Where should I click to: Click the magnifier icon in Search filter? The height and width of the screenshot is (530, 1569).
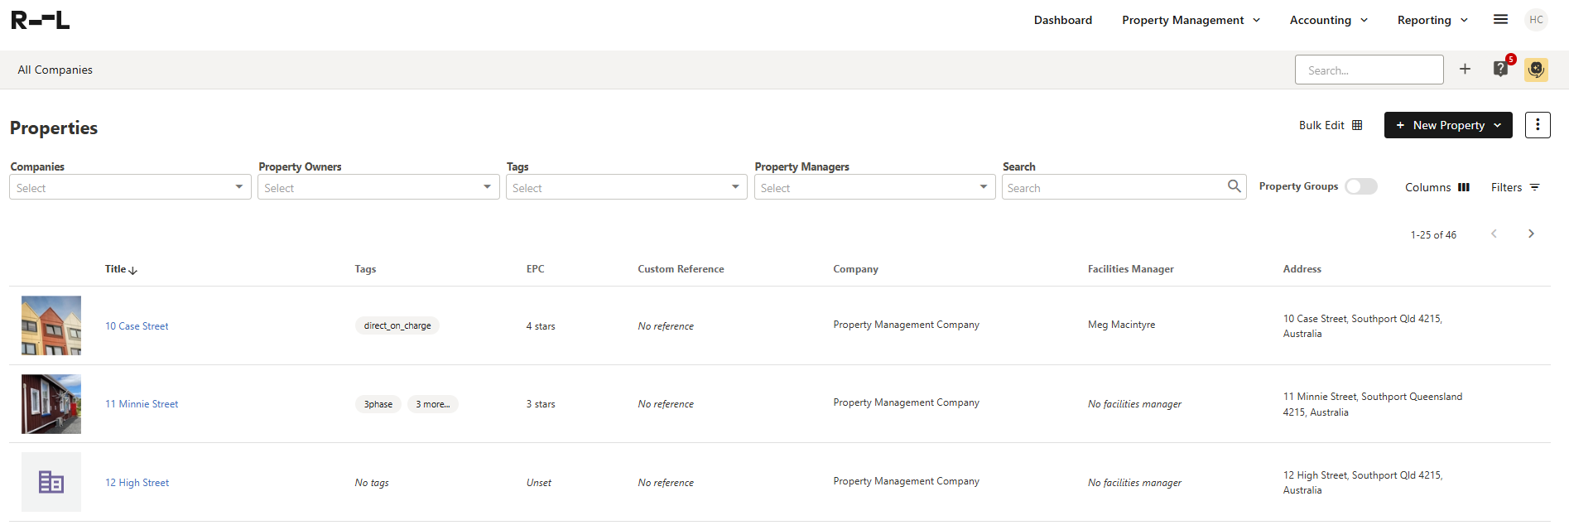pos(1234,187)
